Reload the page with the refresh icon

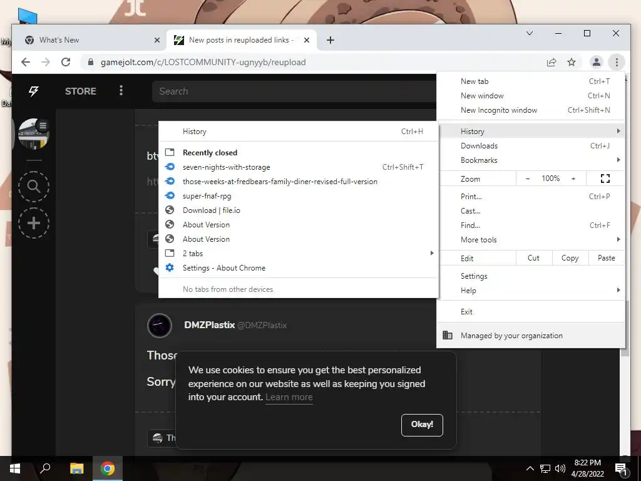point(66,62)
